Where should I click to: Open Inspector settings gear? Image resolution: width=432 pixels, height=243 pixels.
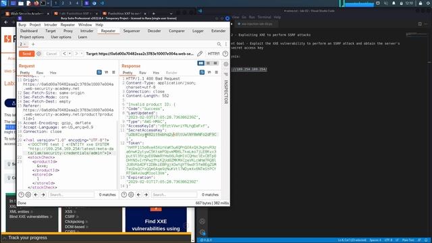226,64
